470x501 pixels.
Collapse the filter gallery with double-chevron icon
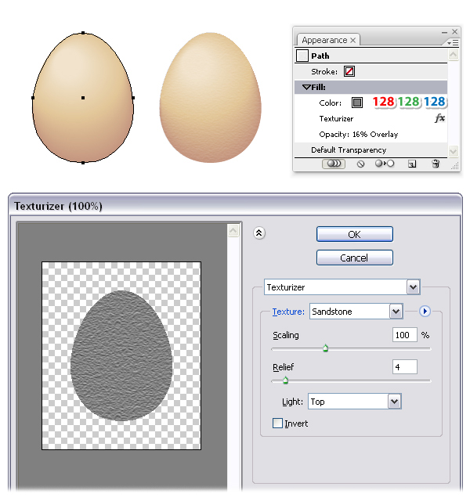(x=259, y=233)
